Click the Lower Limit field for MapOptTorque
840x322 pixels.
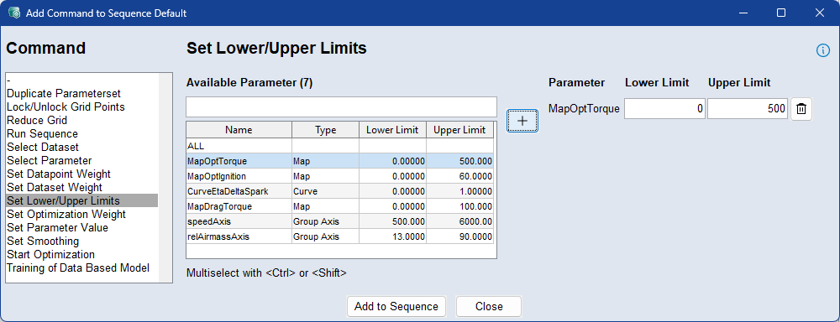(664, 108)
